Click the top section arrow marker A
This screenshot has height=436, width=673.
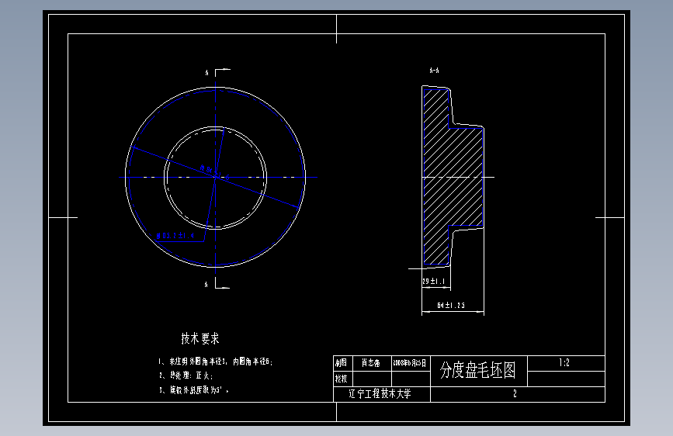(x=206, y=73)
